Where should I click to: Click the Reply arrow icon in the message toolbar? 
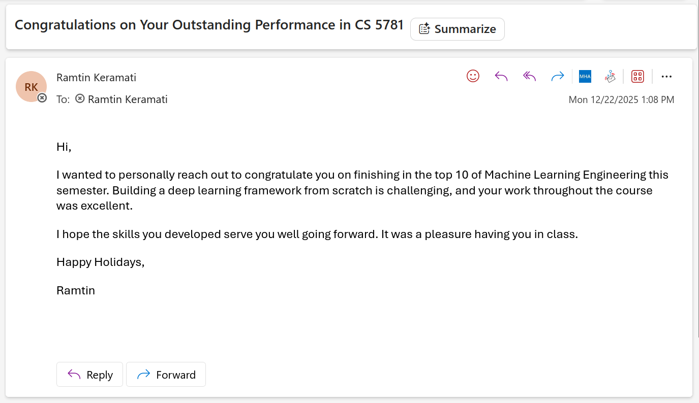[501, 76]
